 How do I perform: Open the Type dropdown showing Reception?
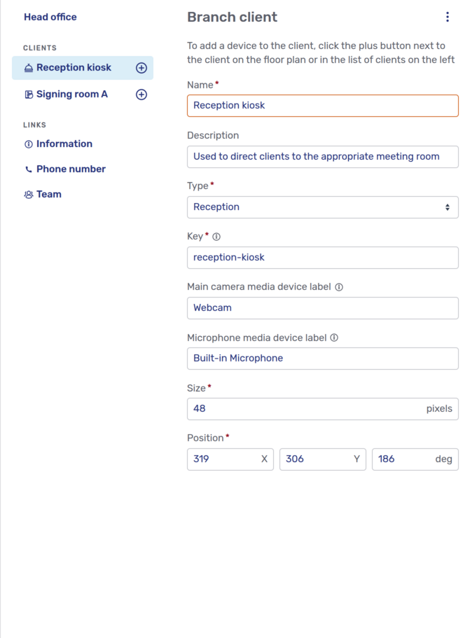[x=322, y=207]
